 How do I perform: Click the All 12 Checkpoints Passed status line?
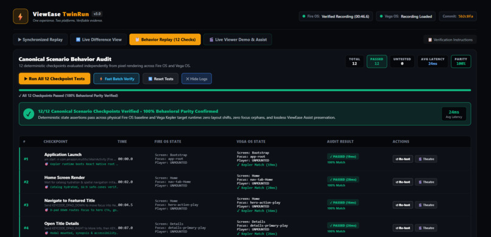pos(68,96)
